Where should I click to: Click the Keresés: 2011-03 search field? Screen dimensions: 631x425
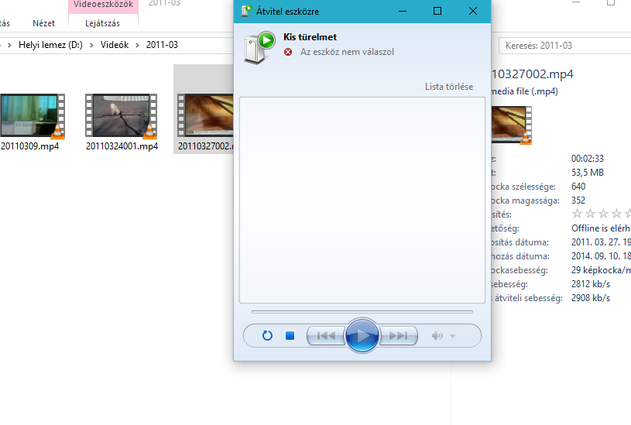pos(565,46)
